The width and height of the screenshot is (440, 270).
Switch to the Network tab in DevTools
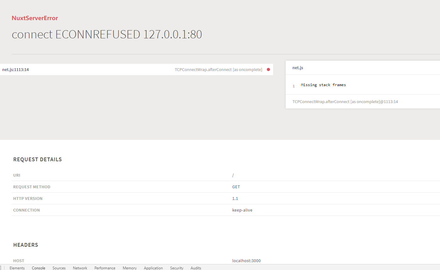click(80, 268)
